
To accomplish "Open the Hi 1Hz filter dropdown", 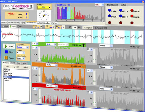I will click(53, 27).
